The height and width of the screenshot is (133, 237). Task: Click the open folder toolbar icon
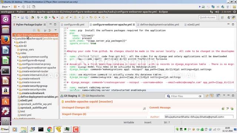(62, 17)
